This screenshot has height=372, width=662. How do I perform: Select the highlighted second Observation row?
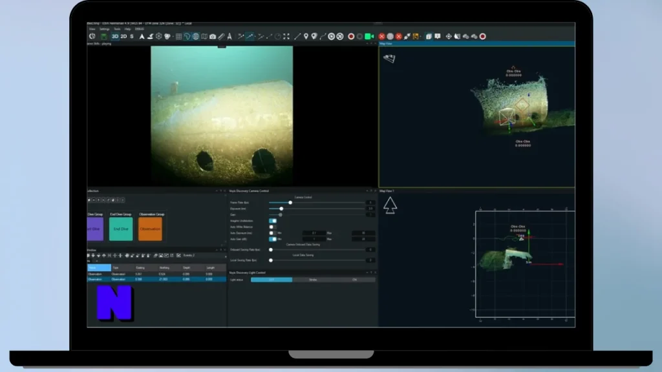click(x=156, y=279)
